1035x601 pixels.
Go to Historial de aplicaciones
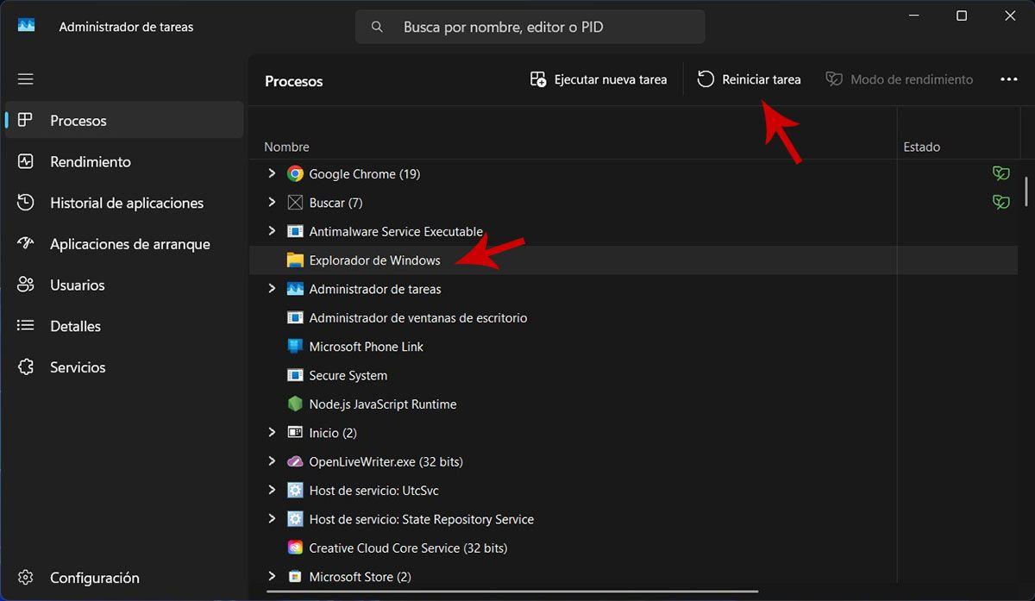[124, 203]
